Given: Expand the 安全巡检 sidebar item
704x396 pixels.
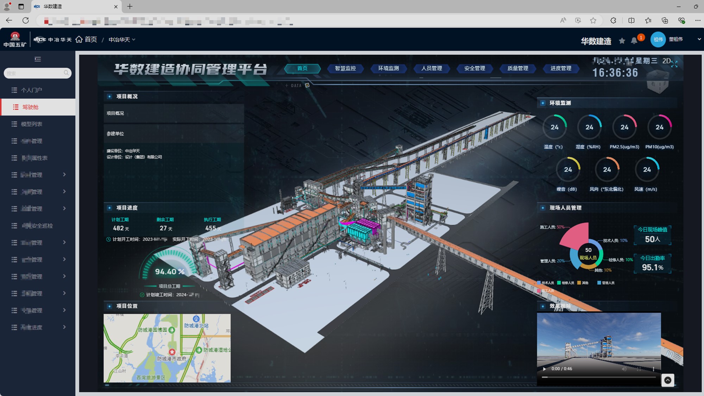Looking at the screenshot, I should click(37, 226).
